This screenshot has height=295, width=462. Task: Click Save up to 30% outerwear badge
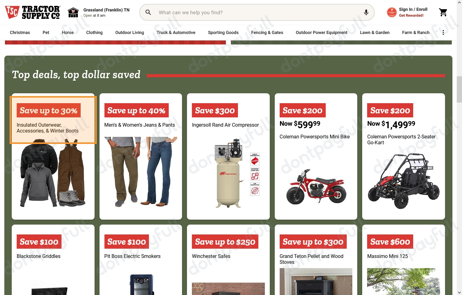click(49, 110)
